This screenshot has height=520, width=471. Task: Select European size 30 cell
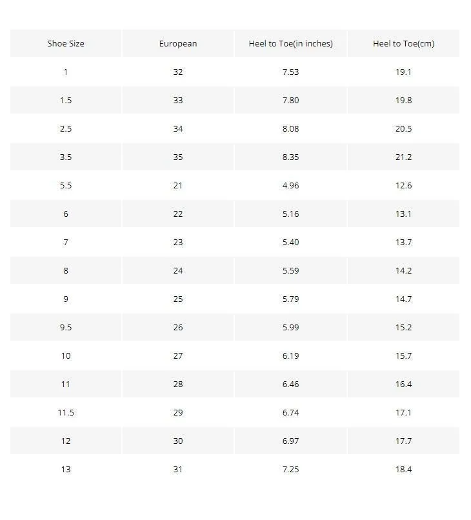point(178,441)
